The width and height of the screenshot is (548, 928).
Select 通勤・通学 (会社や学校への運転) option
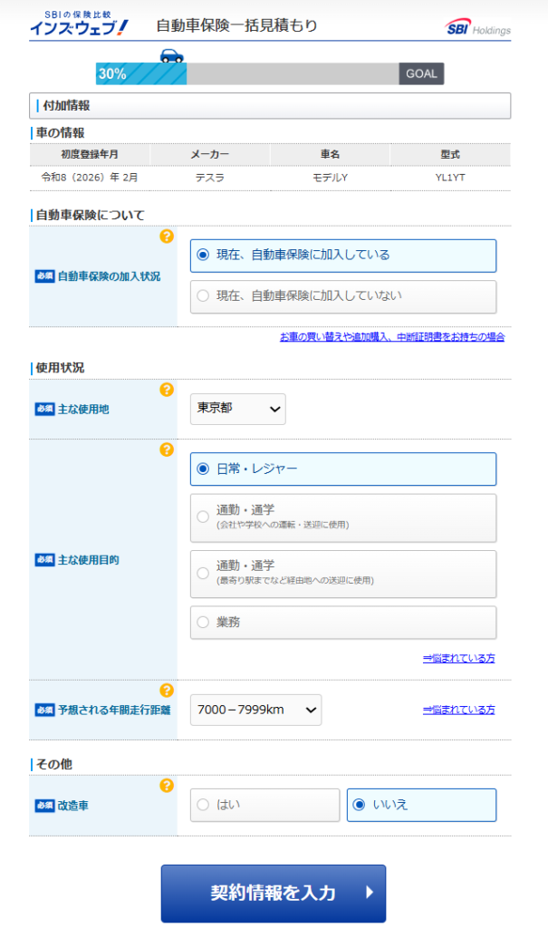coord(343,517)
